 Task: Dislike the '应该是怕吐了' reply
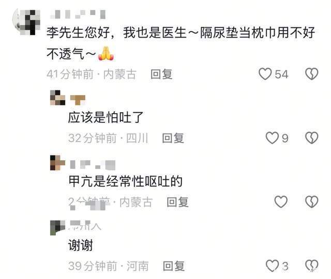point(311,138)
